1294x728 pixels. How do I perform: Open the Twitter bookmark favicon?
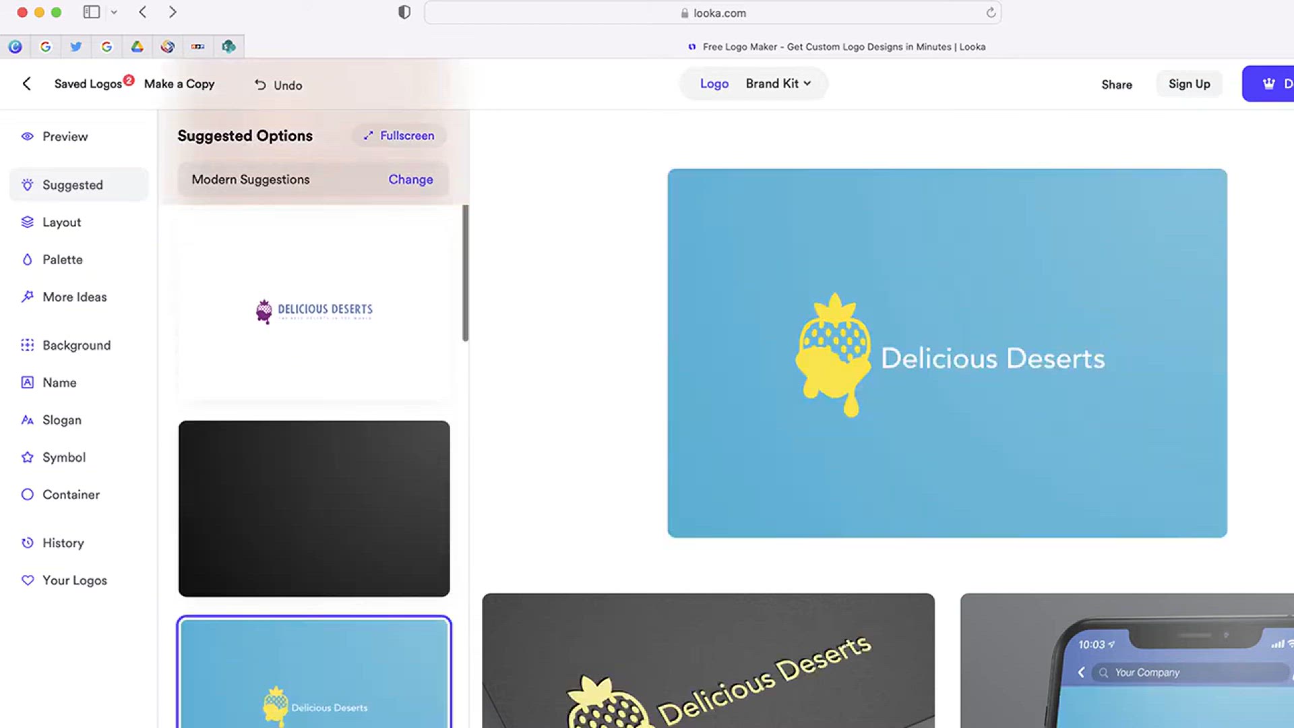(x=76, y=47)
